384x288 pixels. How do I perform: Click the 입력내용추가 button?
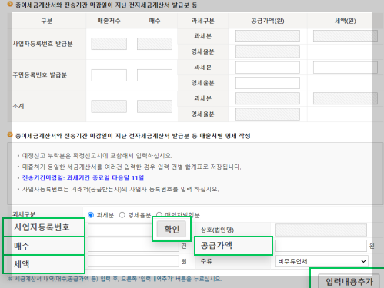point(349,281)
